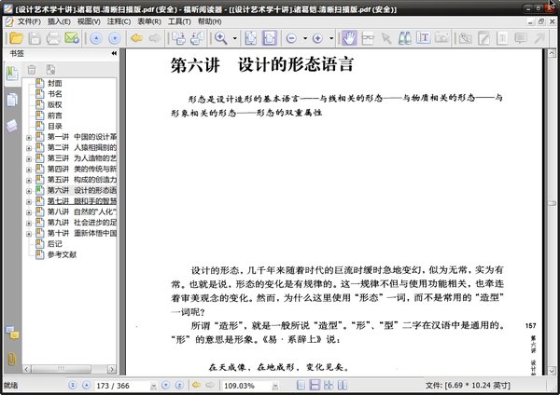
Task: Show the Layers panel in sidebar
Action: pyautogui.click(x=12, y=126)
